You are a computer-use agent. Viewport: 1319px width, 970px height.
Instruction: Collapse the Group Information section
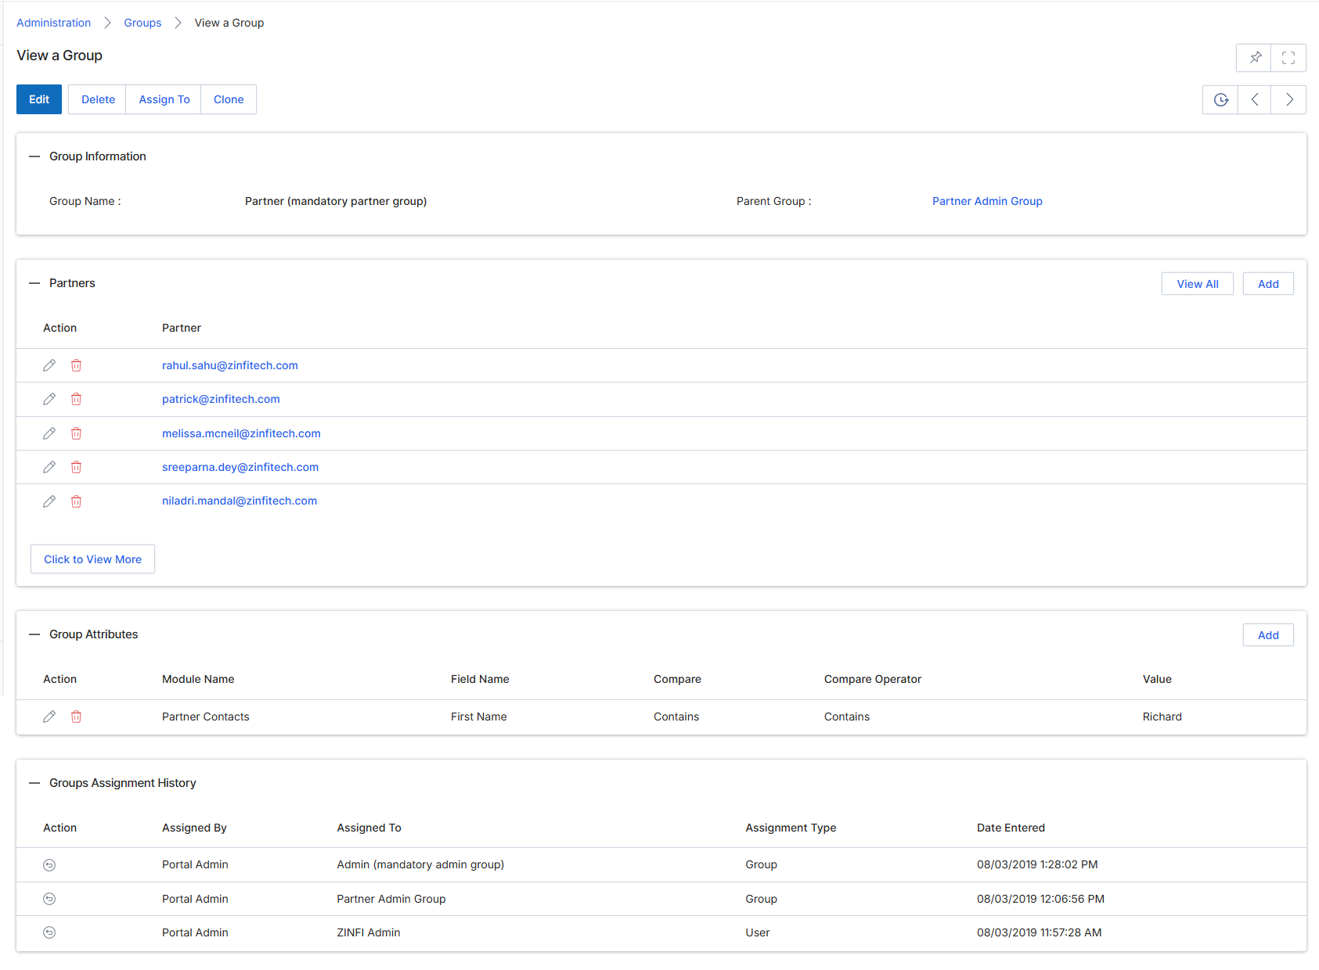pos(34,156)
